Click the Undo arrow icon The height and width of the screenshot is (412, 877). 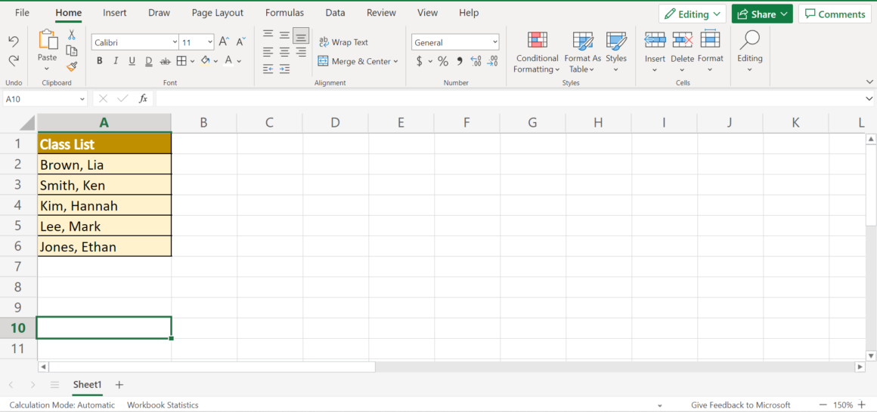click(x=14, y=42)
